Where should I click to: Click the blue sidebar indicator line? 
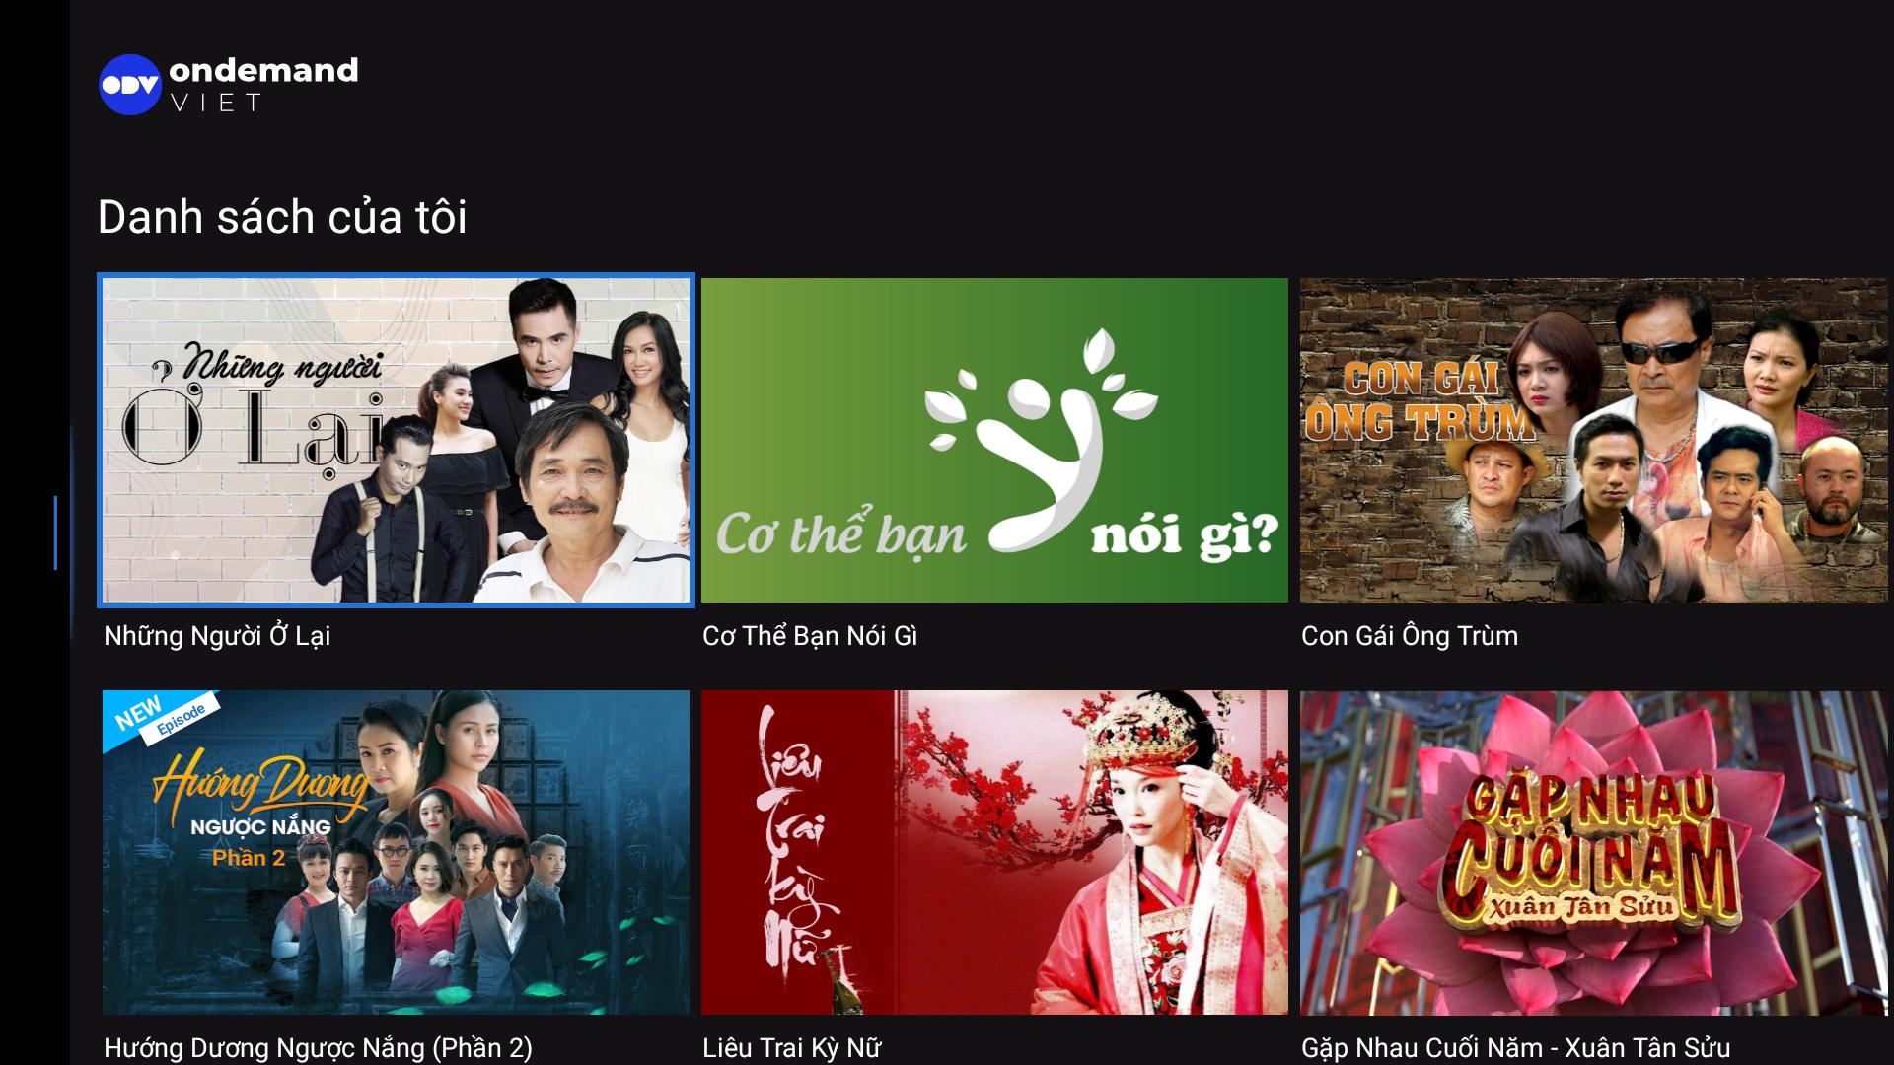point(55,532)
